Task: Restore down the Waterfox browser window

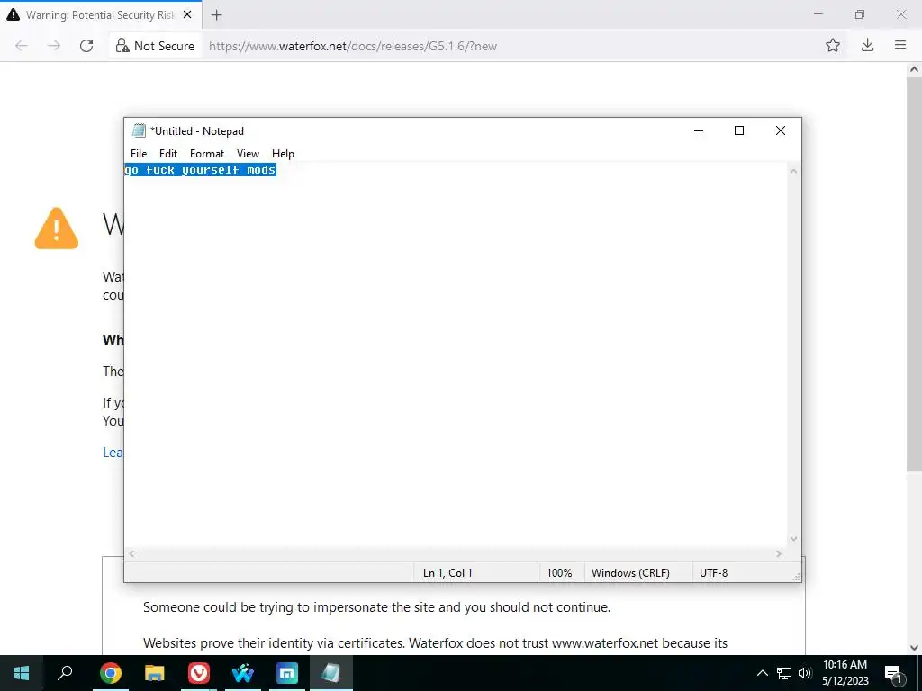Action: [x=860, y=14]
